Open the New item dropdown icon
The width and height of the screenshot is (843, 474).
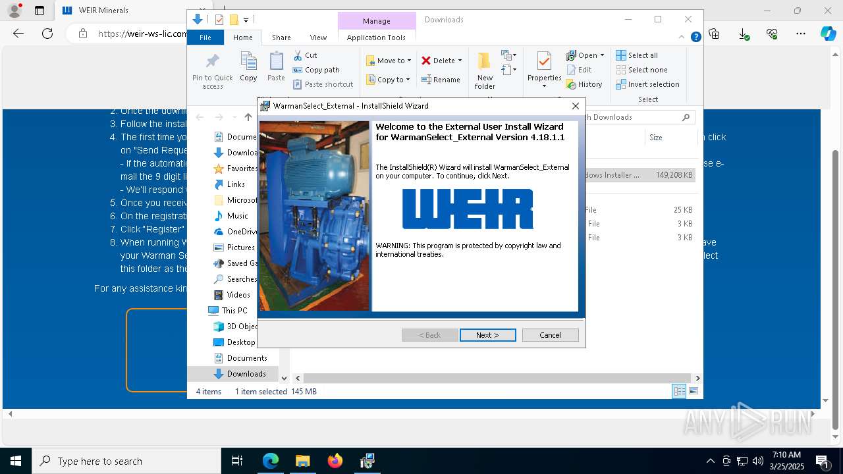click(508, 55)
